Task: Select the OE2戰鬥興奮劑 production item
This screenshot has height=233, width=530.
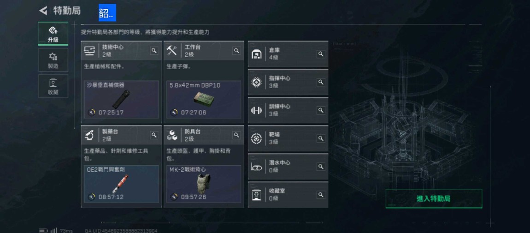Action: 121,184
